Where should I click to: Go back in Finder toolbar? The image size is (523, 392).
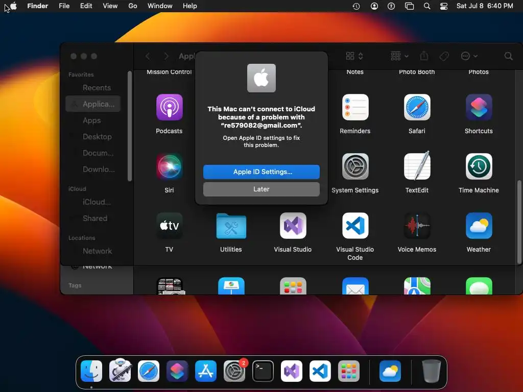148,56
